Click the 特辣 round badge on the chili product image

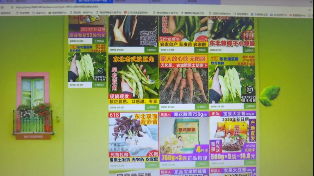tap(249, 35)
